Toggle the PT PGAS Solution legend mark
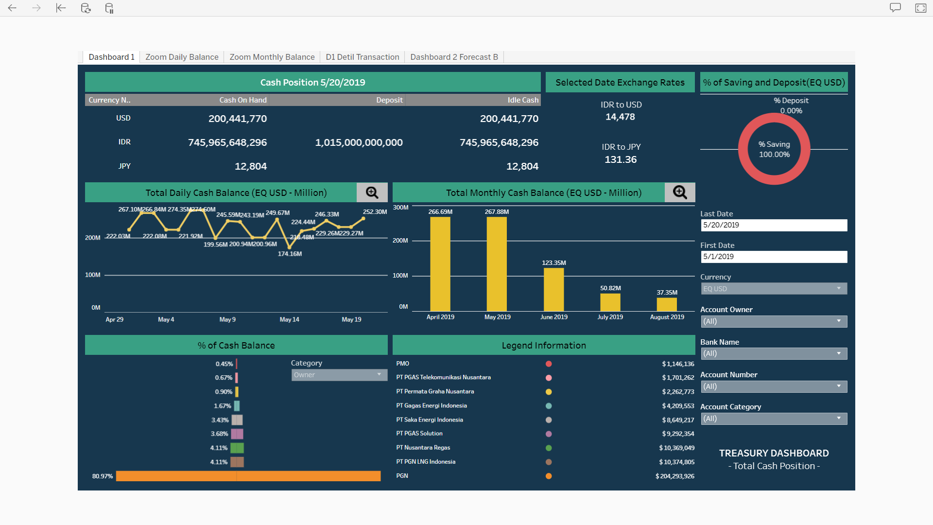 coord(549,434)
